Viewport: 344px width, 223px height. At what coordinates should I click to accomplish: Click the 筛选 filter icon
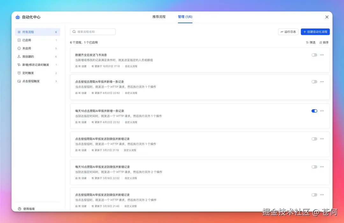point(311,42)
